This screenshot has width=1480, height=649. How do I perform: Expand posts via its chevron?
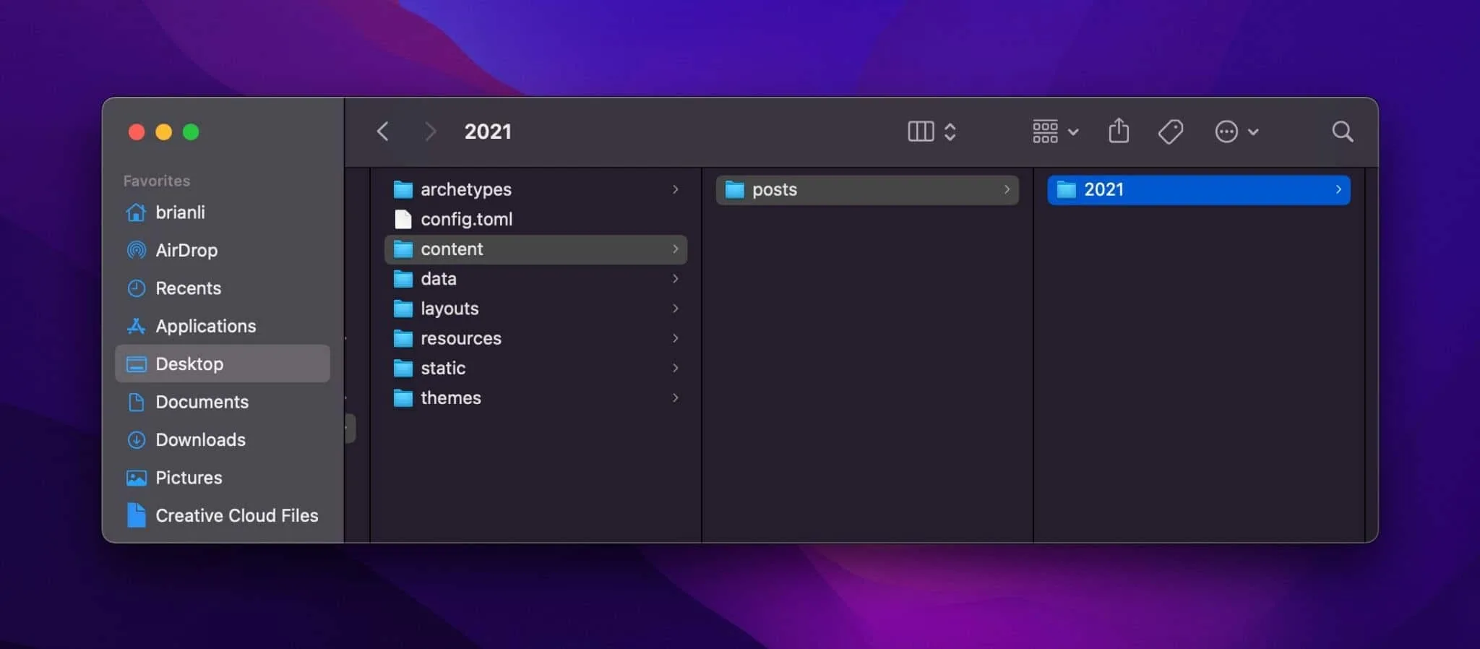1007,189
